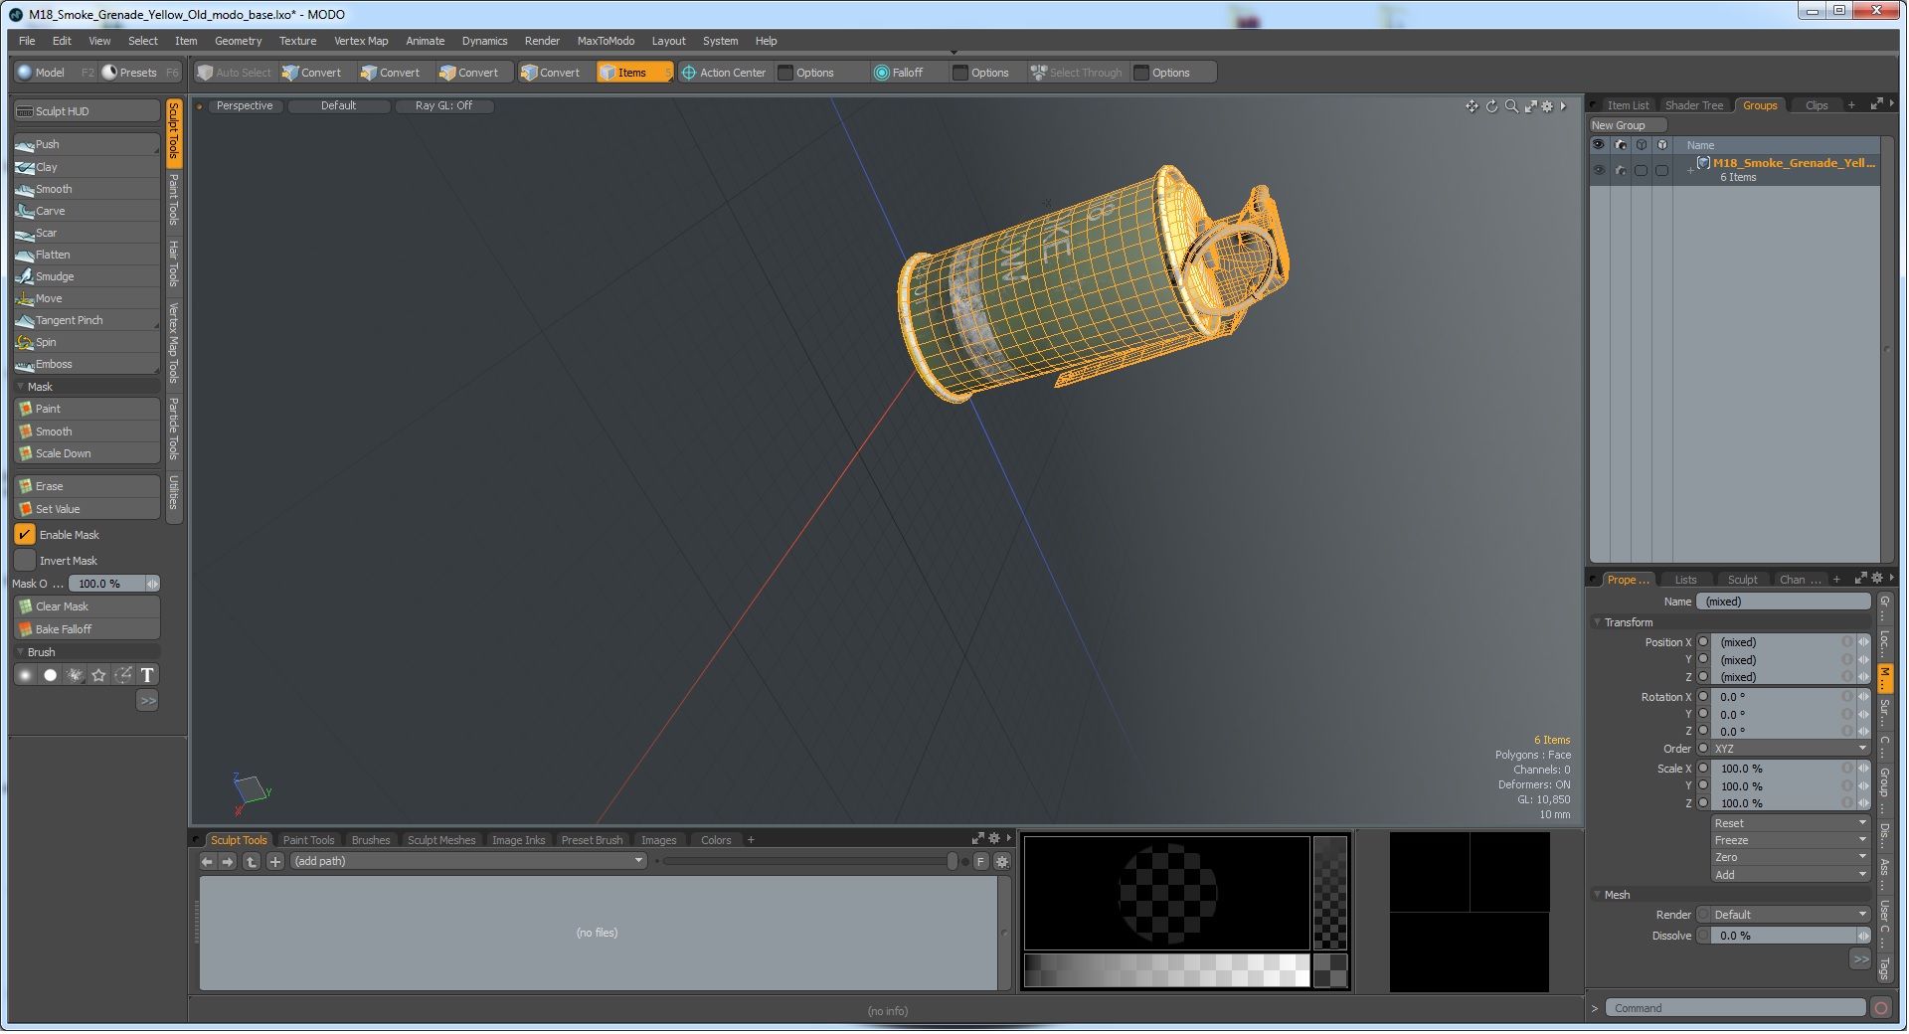Screen dimensions: 1909x1034
Task: Open the Zero transform dropdown
Action: 1791,857
